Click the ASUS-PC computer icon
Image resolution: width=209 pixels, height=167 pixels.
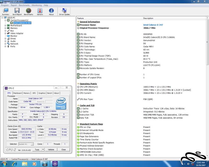[x=5, y=17]
